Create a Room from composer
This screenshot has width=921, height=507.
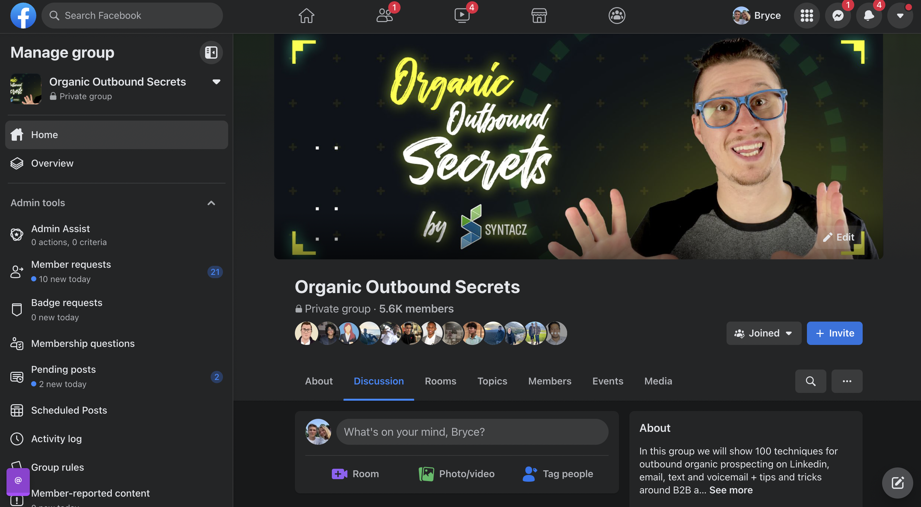point(355,474)
